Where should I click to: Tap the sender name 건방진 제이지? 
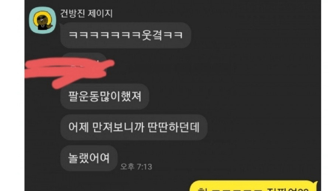tap(86, 13)
